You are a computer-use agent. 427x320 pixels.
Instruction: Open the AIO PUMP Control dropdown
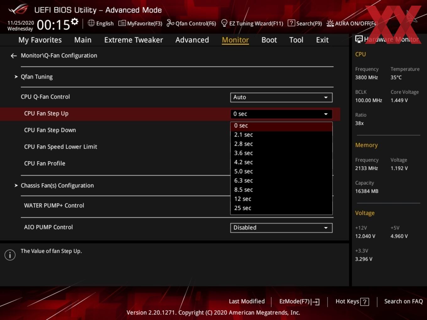tap(281, 228)
